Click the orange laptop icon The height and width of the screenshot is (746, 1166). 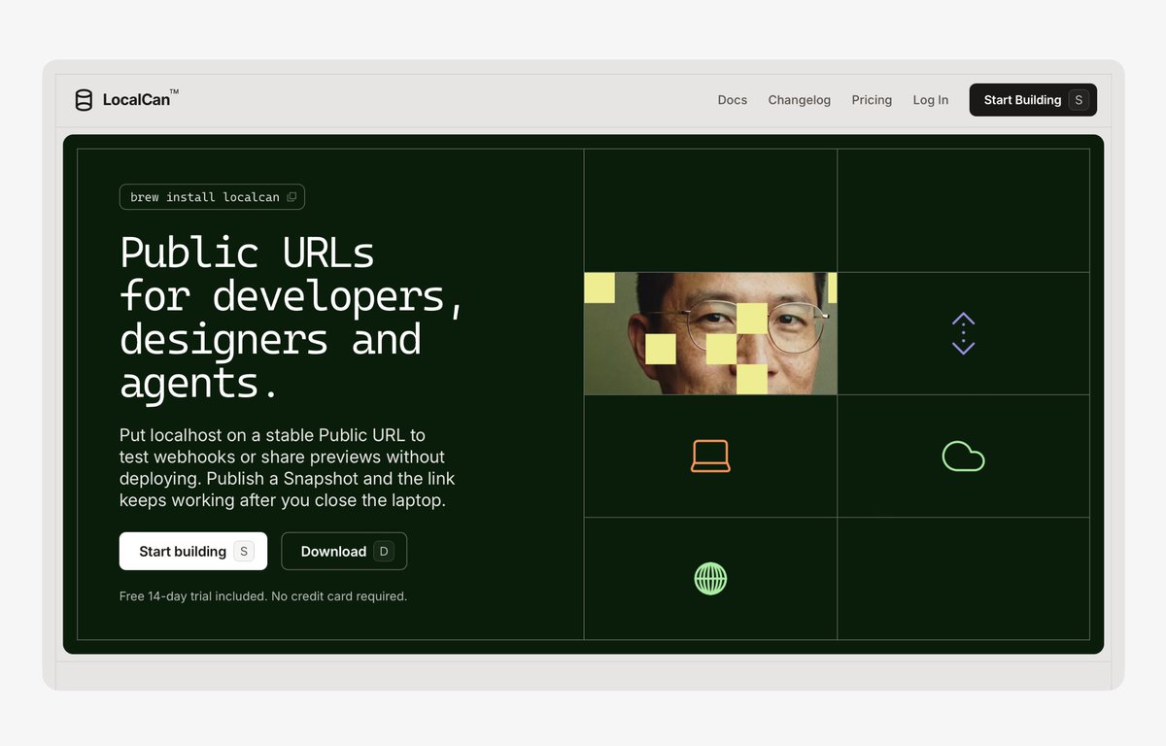pyautogui.click(x=710, y=456)
